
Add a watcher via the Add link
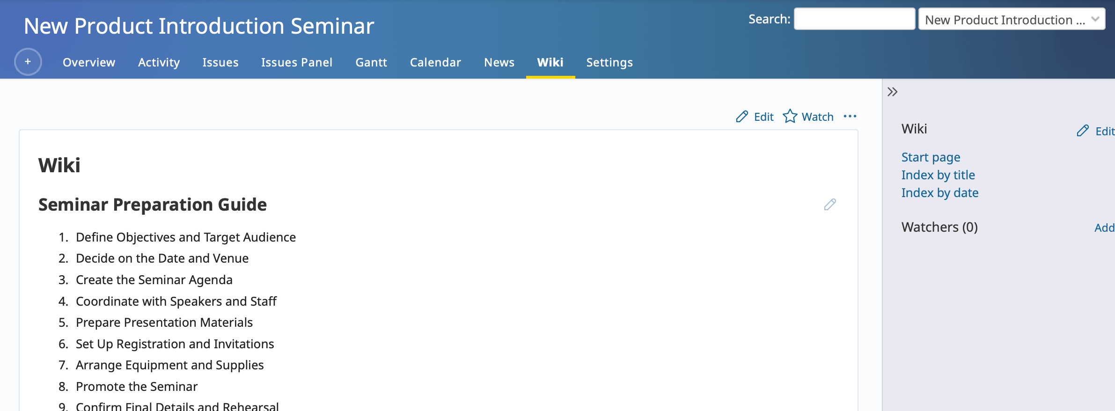tap(1104, 228)
